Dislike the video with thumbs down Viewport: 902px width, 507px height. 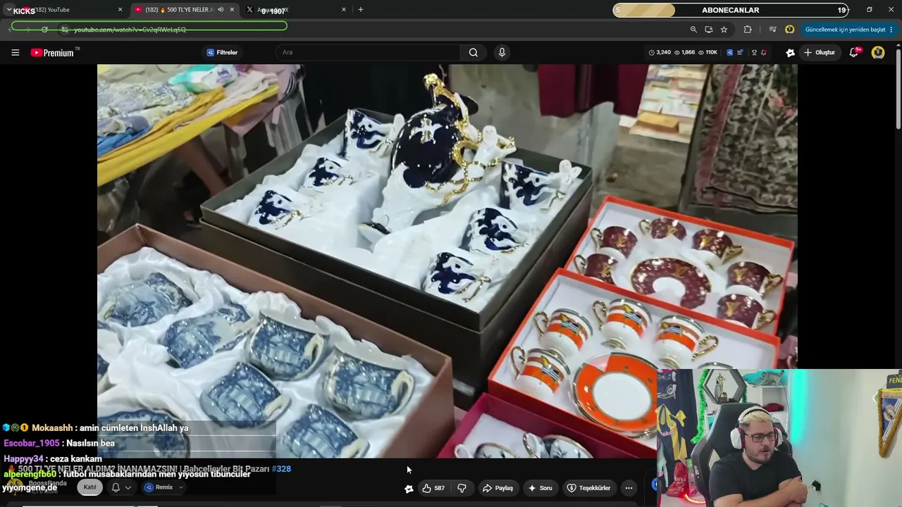pos(462,488)
